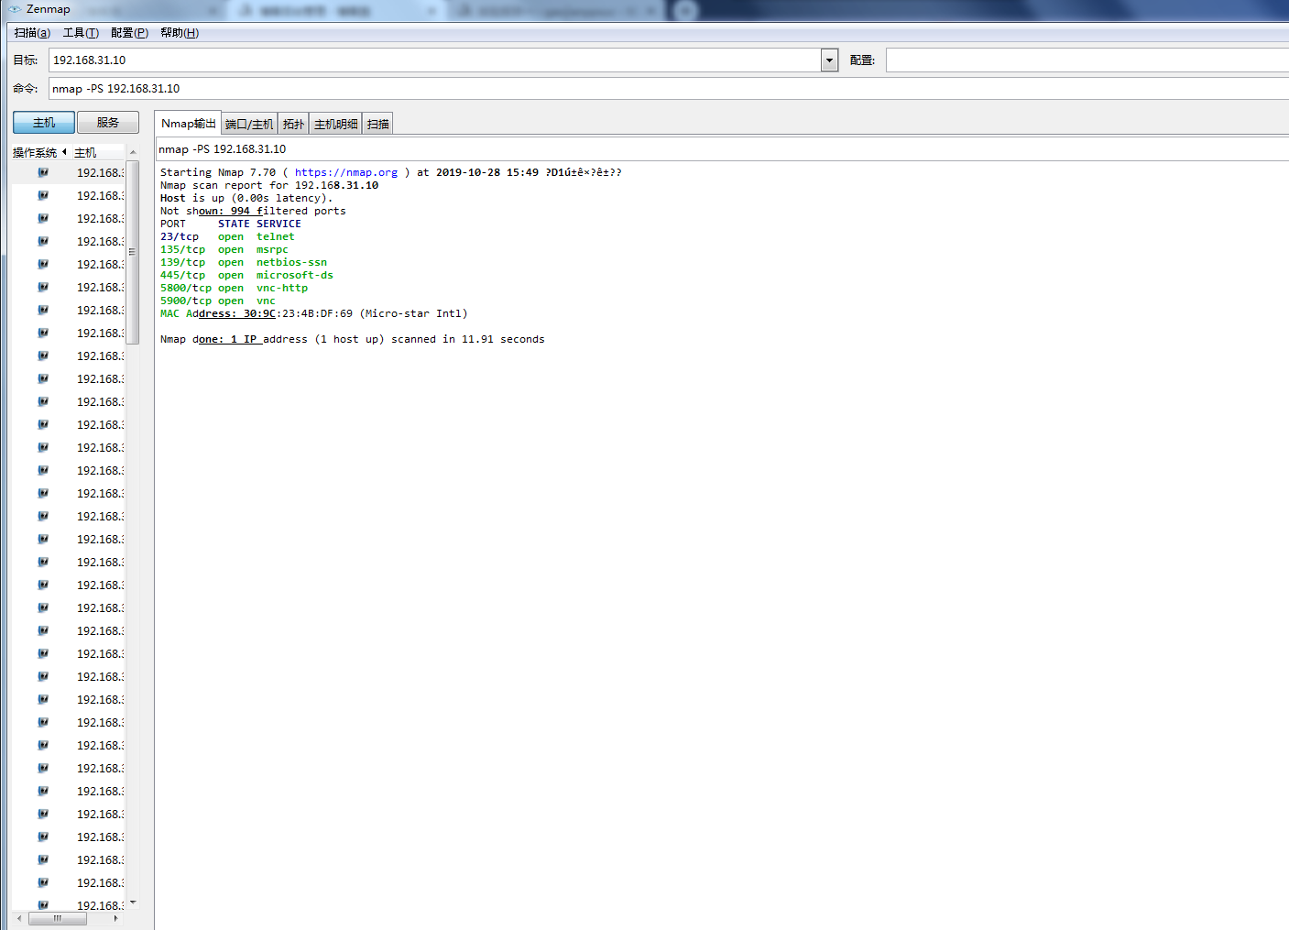
Task: Follow the https://nmap.org link
Action: pos(346,172)
